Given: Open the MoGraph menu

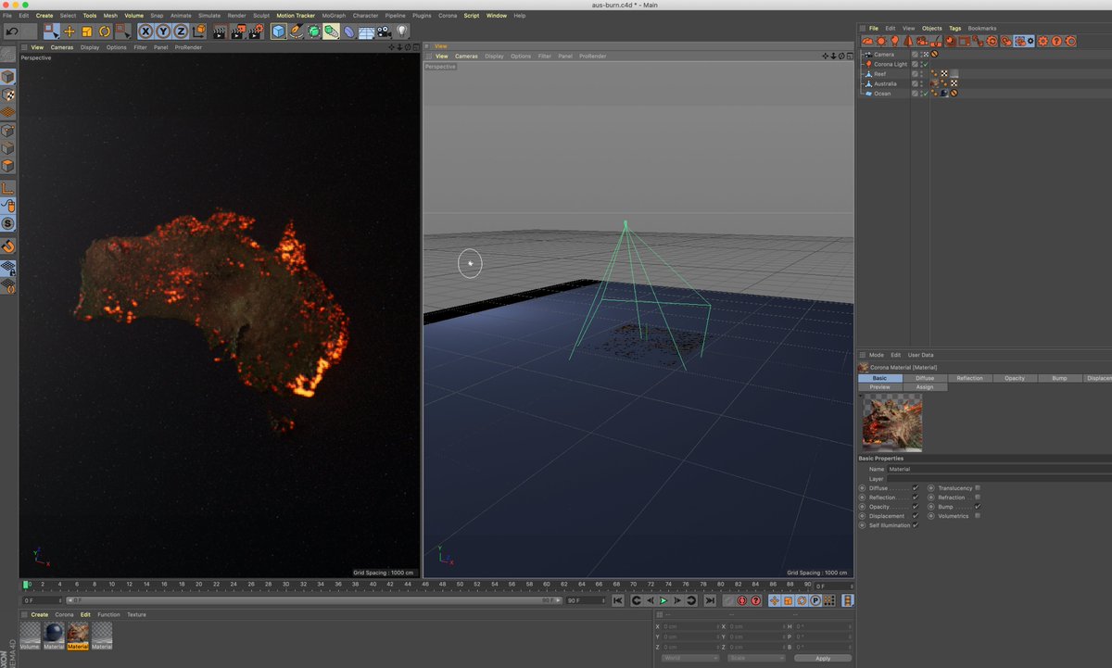Looking at the screenshot, I should click(x=333, y=16).
